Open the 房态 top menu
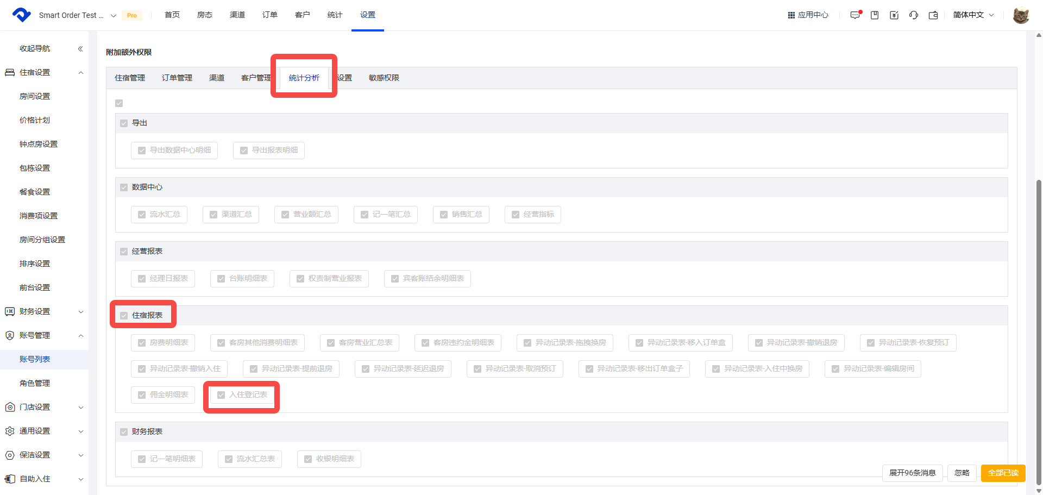Image resolution: width=1043 pixels, height=495 pixels. point(205,15)
